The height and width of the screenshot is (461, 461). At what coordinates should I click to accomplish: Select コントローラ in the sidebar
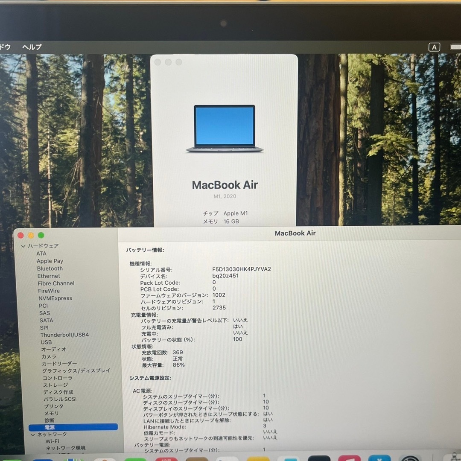point(57,378)
